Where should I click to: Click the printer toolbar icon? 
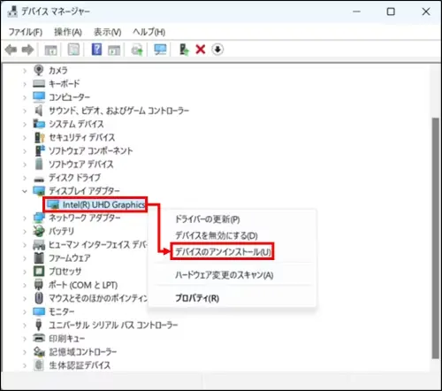click(x=137, y=50)
